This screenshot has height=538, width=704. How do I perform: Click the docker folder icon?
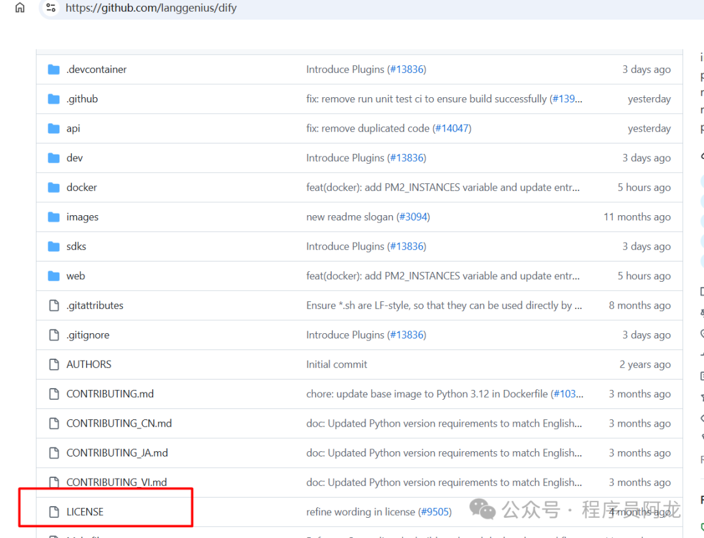(54, 187)
